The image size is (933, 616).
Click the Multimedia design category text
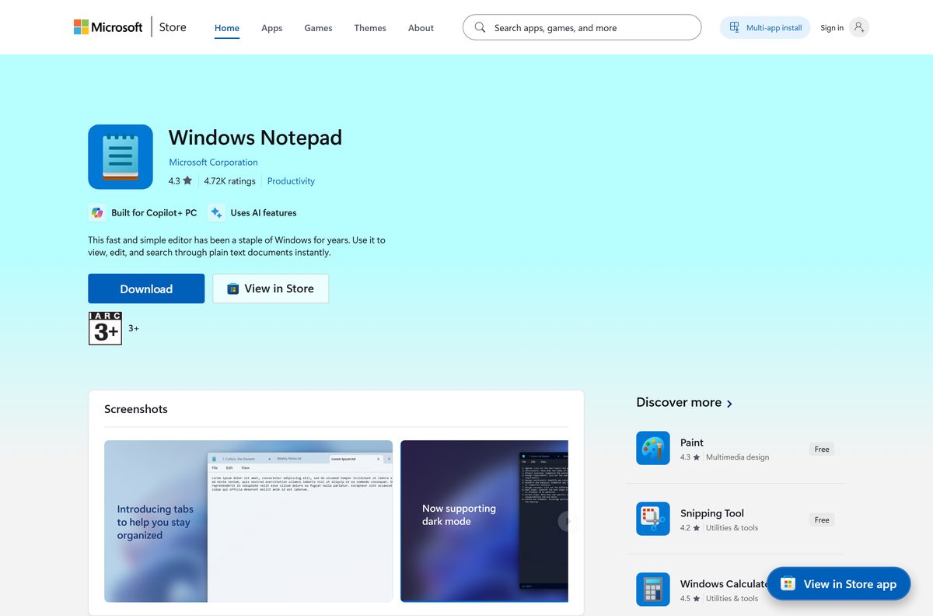click(x=737, y=457)
